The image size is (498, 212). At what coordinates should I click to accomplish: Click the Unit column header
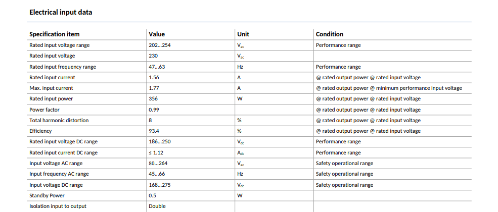coord(243,34)
